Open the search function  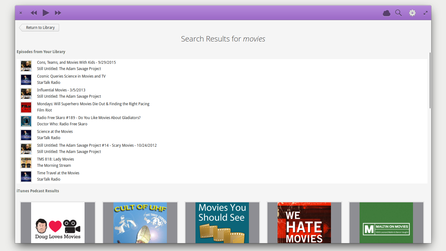pyautogui.click(x=399, y=13)
